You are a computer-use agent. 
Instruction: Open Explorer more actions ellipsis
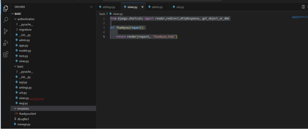point(91,7)
